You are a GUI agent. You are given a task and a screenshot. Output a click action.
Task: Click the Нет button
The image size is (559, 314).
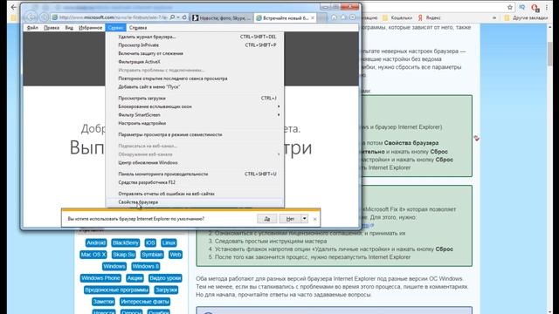coord(290,219)
